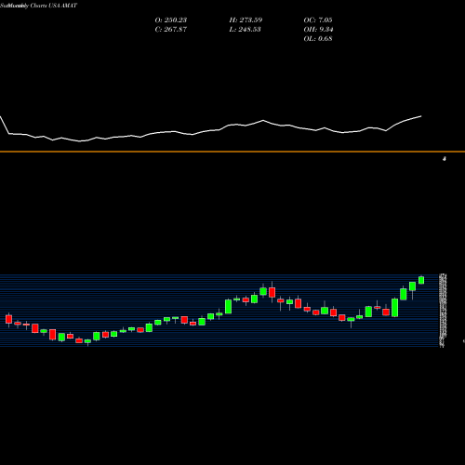The width and height of the screenshot is (465, 465).
Task: Click the close price value C: 267.87
Action: point(171,30)
